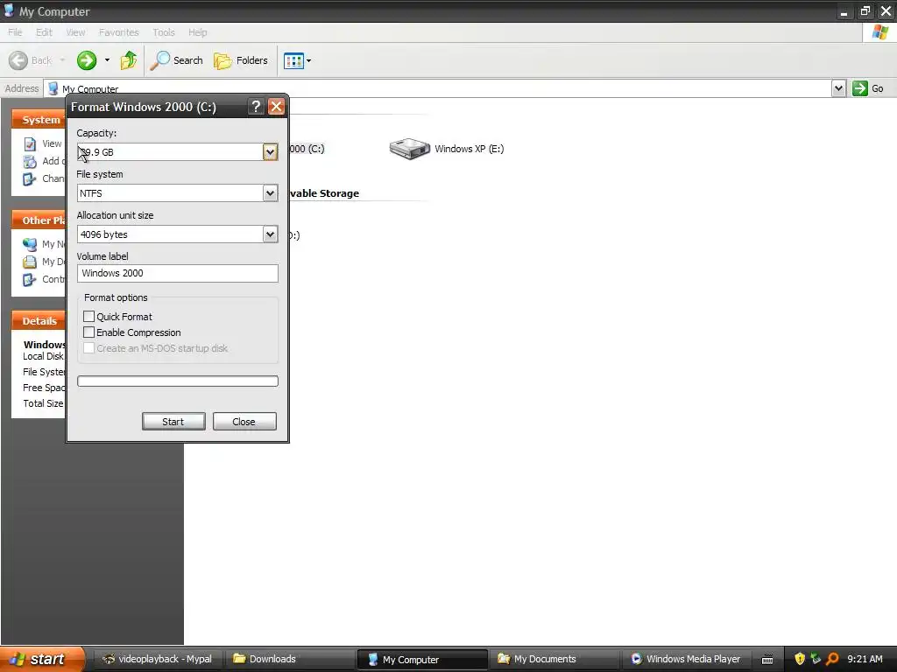
Task: Collapse the Details panel header
Action: pos(39,320)
